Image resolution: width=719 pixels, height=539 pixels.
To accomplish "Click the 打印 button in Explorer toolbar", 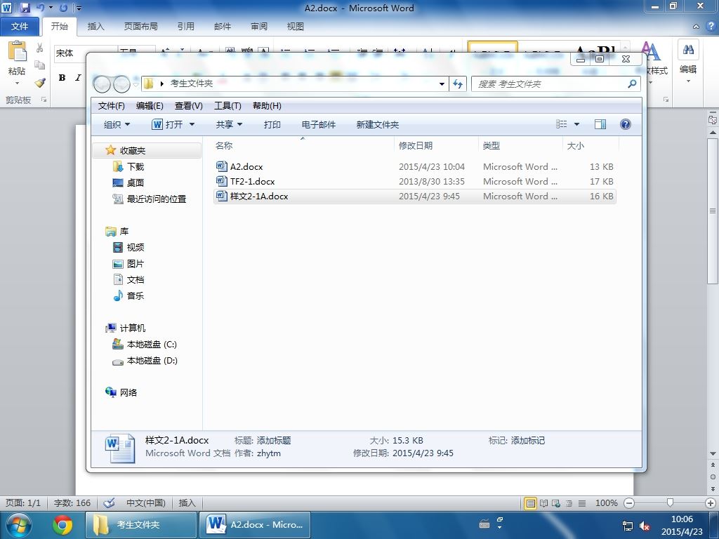I will click(272, 125).
